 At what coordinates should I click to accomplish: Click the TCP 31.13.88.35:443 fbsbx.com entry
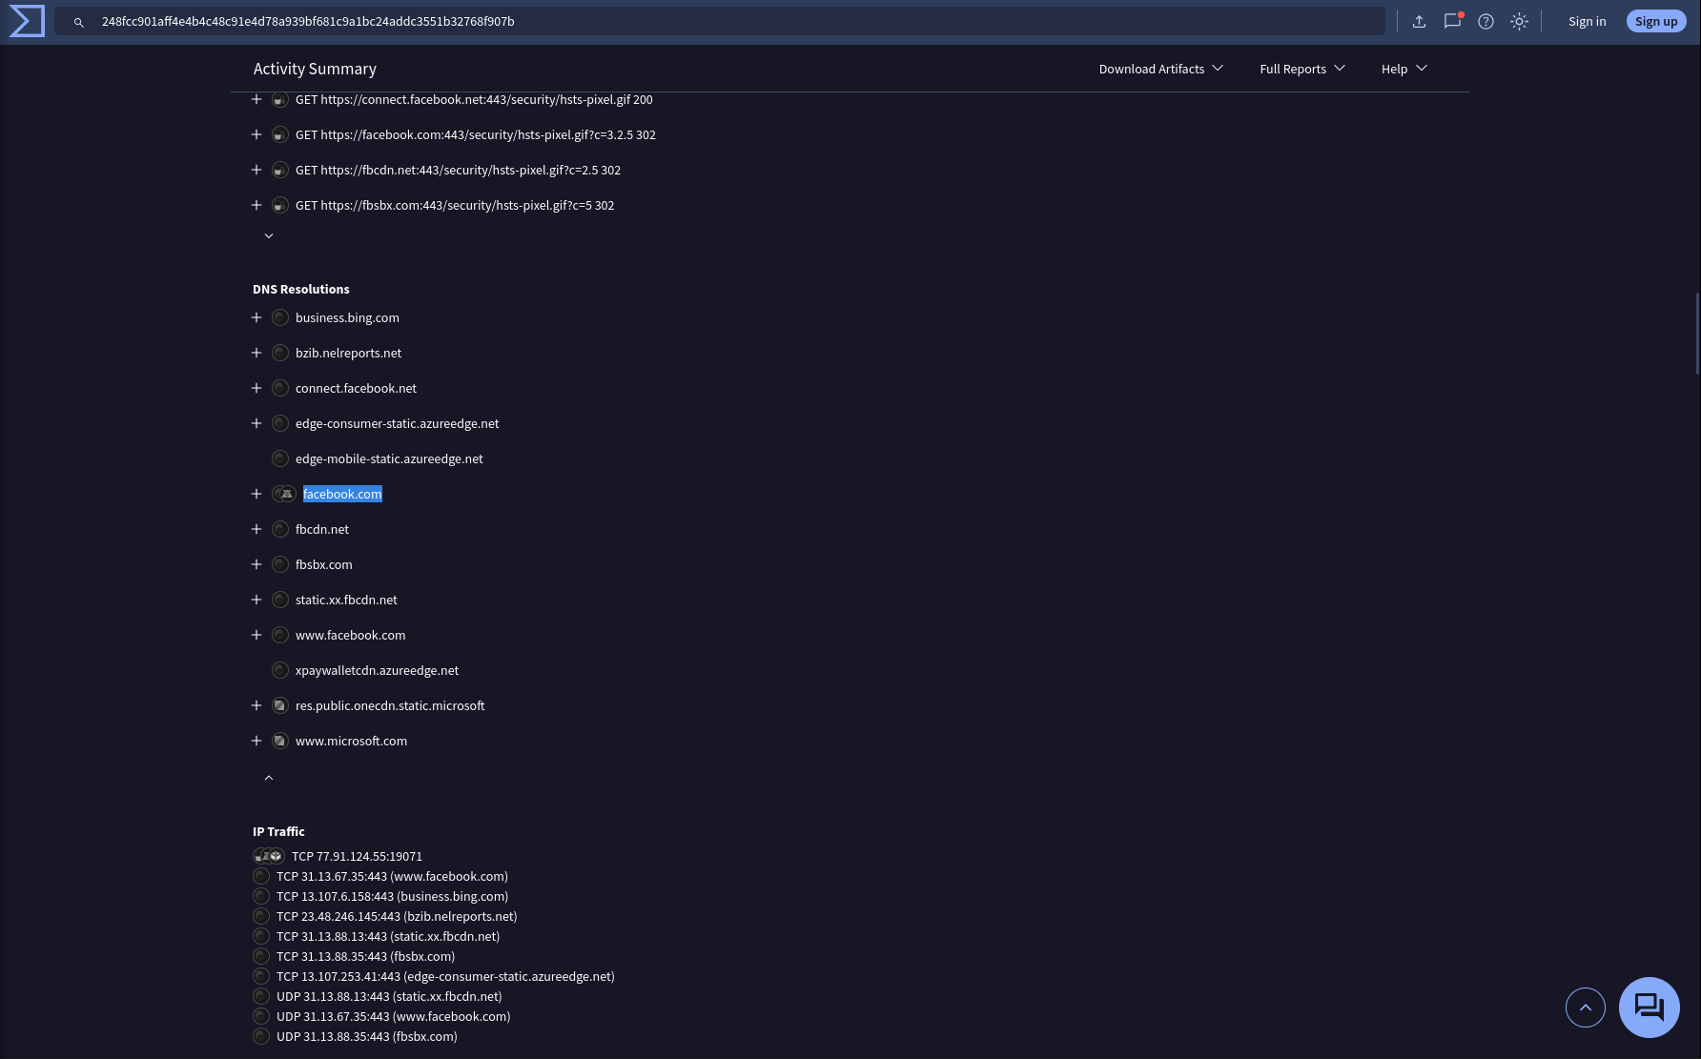(x=365, y=956)
